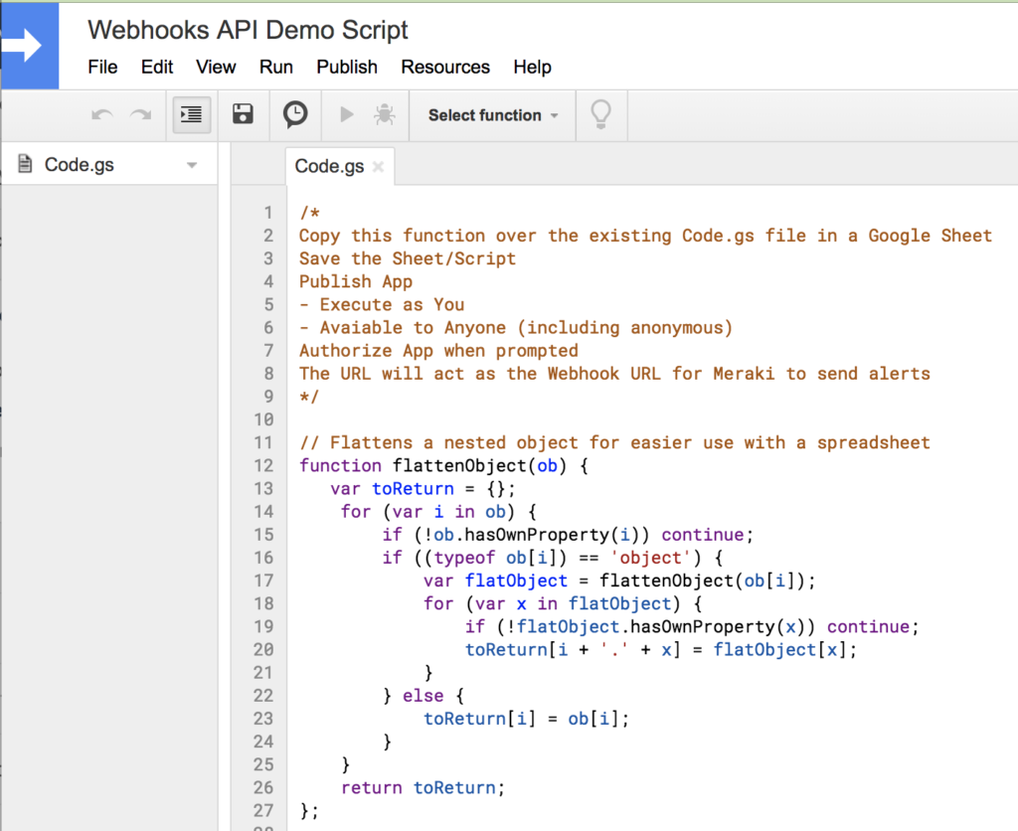The height and width of the screenshot is (831, 1018).
Task: Close the Code.gs tab with its x
Action: [x=378, y=169]
